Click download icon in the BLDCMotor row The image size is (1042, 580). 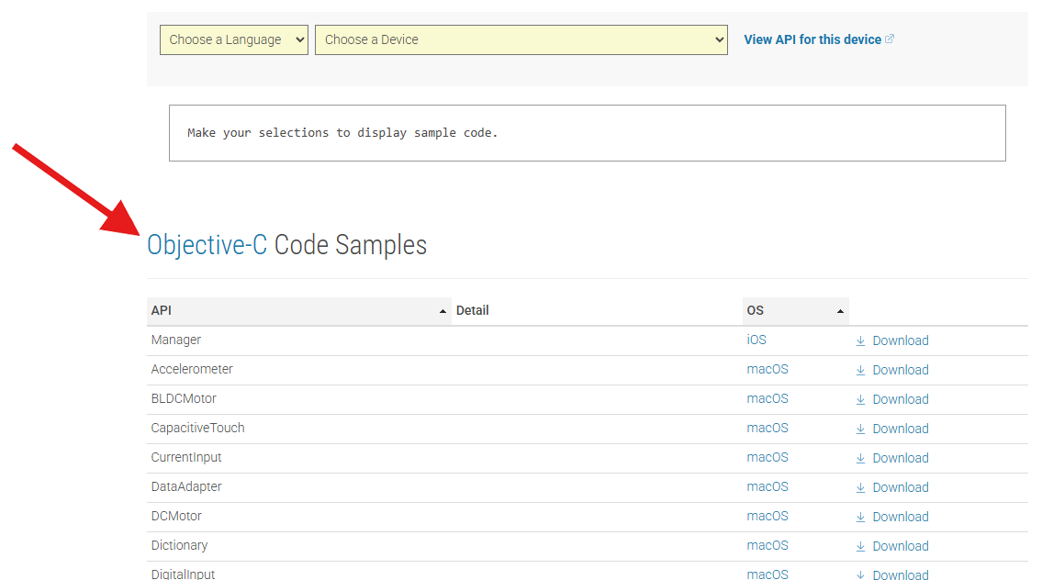[x=860, y=399]
